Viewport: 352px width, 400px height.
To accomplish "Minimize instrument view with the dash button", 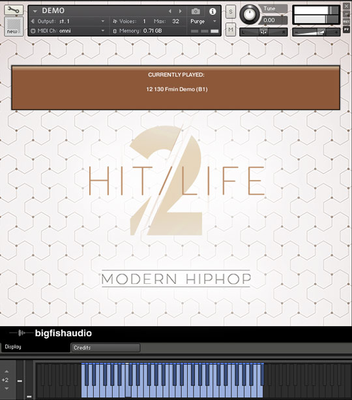I will 346,14.
